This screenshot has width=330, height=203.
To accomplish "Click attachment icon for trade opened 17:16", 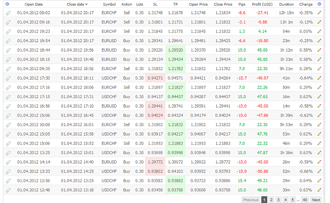I will click(8, 88).
